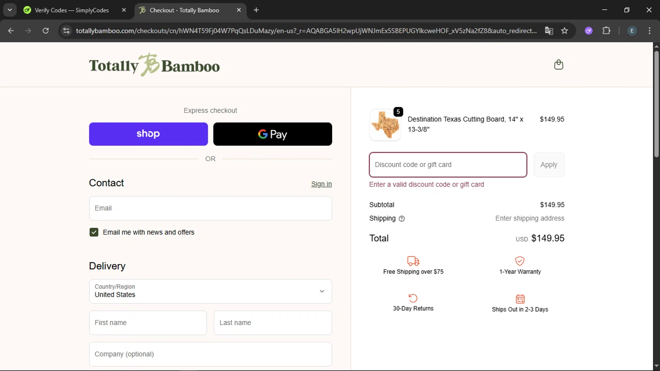Screen dimensions: 660x371
Task: Expand the Country/Region dropdown
Action: click(210, 291)
